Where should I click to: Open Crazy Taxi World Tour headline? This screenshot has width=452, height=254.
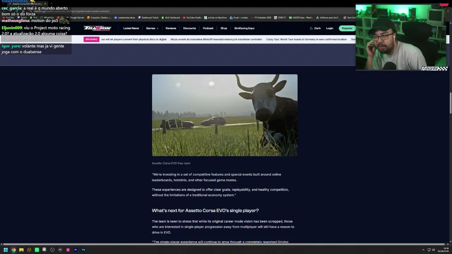pyautogui.click(x=307, y=40)
